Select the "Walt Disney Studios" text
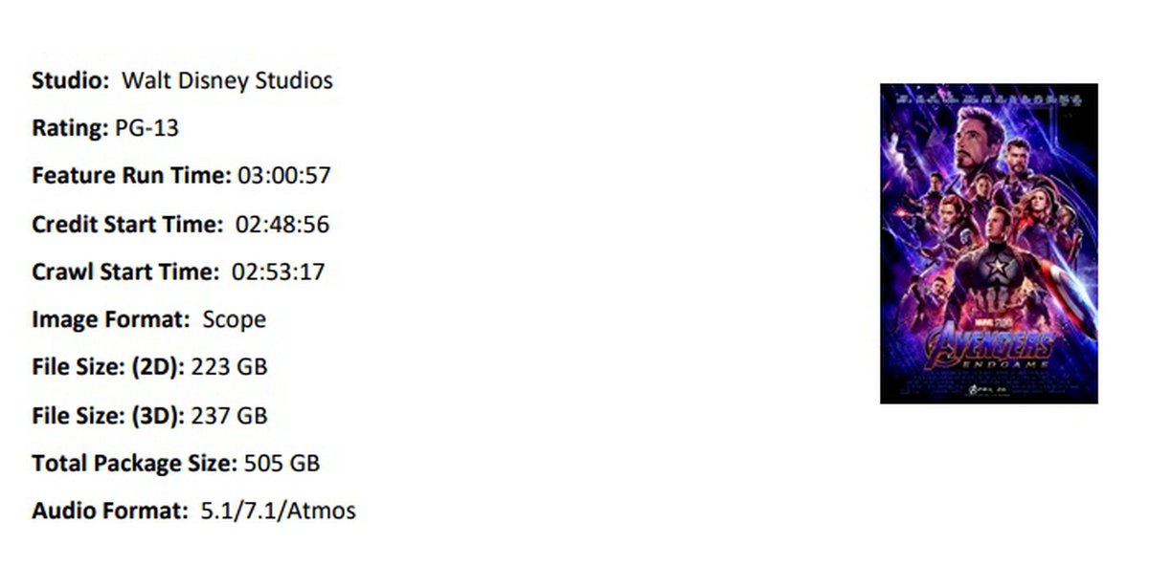Screen dimensions: 1149x566 (227, 80)
